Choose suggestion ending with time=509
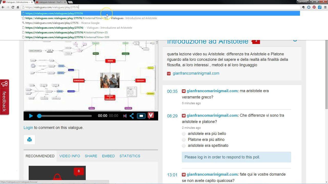The height and width of the screenshot is (184, 328). coord(160,37)
